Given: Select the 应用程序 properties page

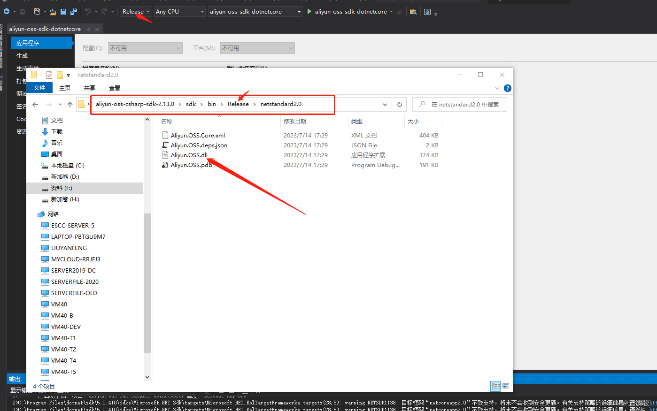Looking at the screenshot, I should coord(42,43).
